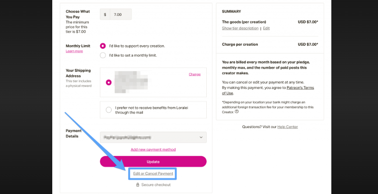The height and width of the screenshot is (194, 378).
Task: Click the price input field showing 7.00
Action: (x=120, y=14)
